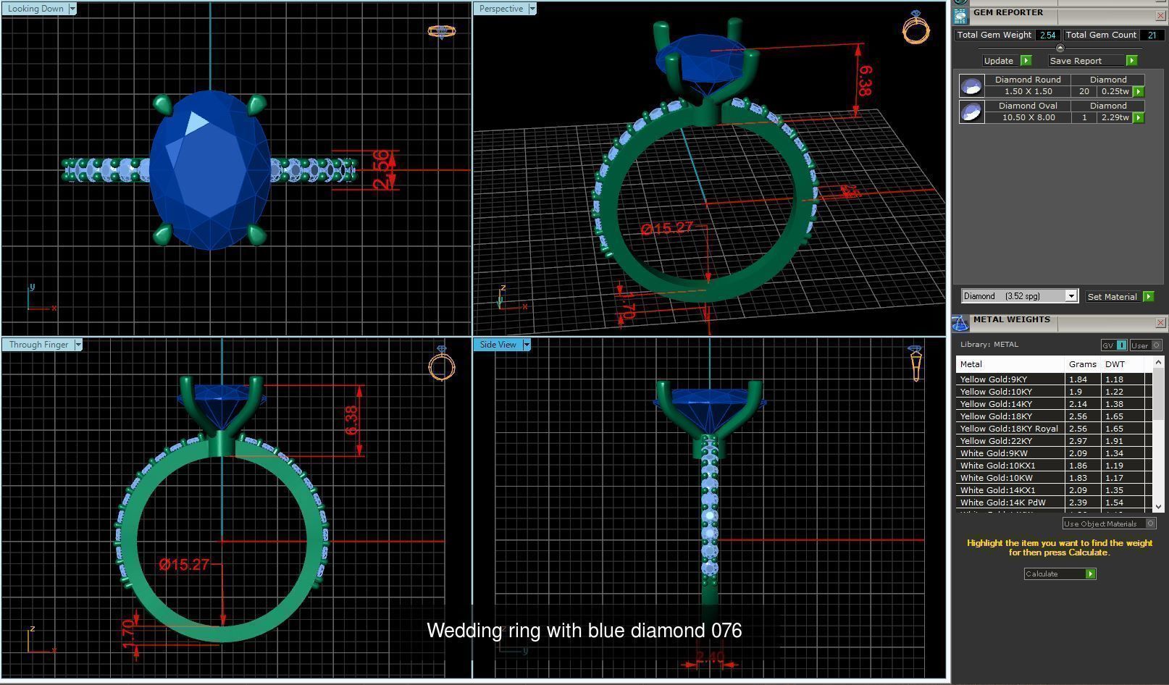Select the Yellow Gold:10KY row
This screenshot has width=1169, height=685.
(x=1054, y=392)
